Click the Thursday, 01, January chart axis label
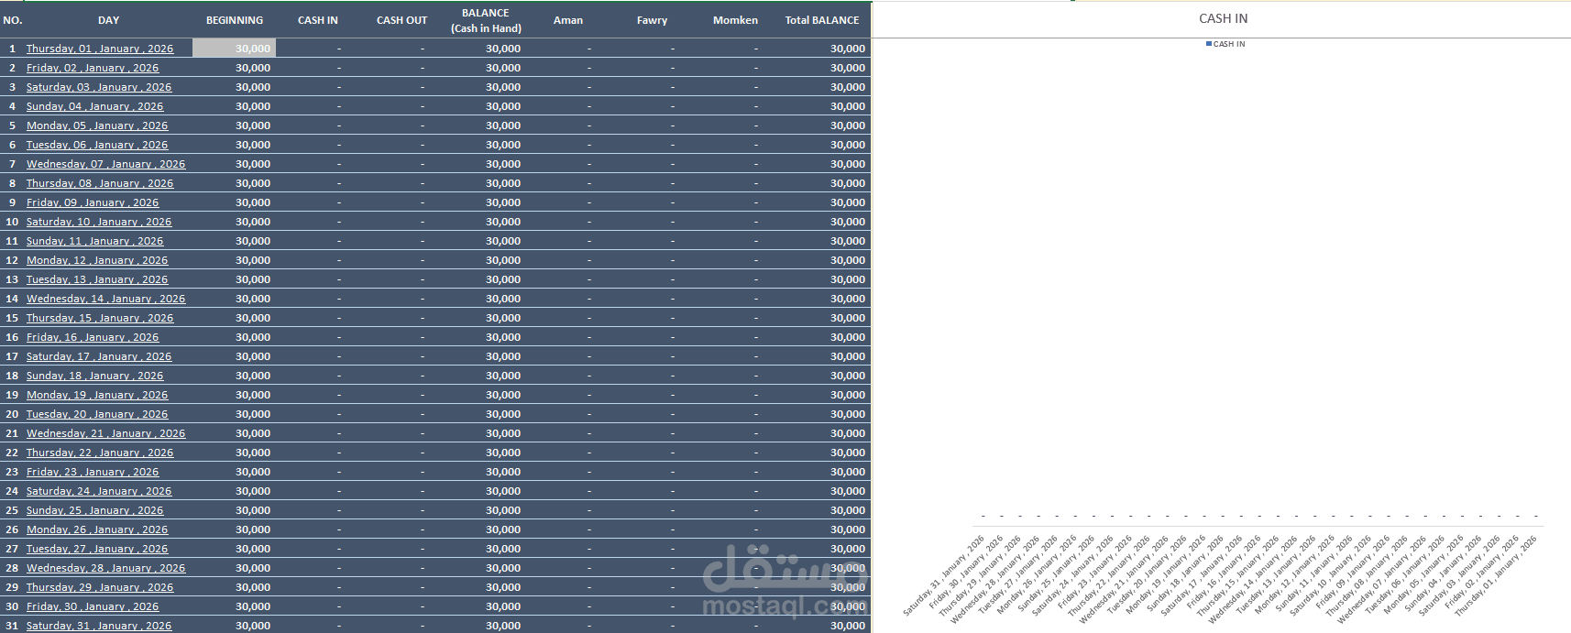 tap(1496, 574)
